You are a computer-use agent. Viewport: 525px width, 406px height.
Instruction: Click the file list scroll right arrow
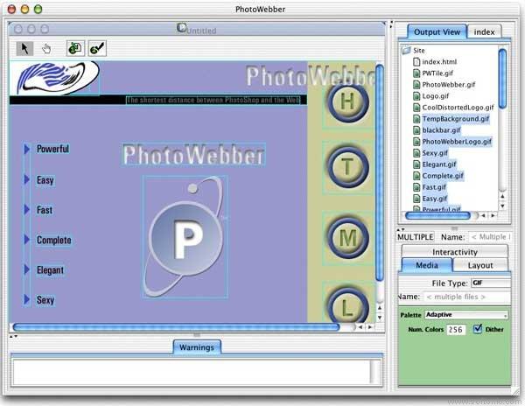click(493, 216)
